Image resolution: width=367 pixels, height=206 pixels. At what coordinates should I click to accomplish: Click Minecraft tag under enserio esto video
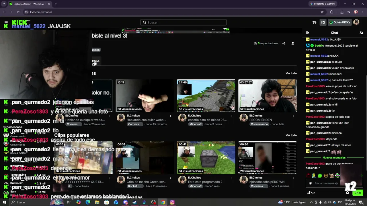point(196,124)
